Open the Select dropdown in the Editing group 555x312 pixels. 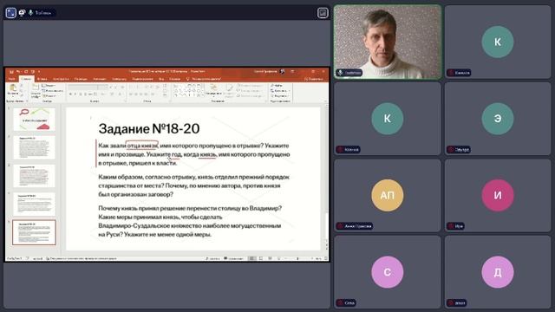279,95
